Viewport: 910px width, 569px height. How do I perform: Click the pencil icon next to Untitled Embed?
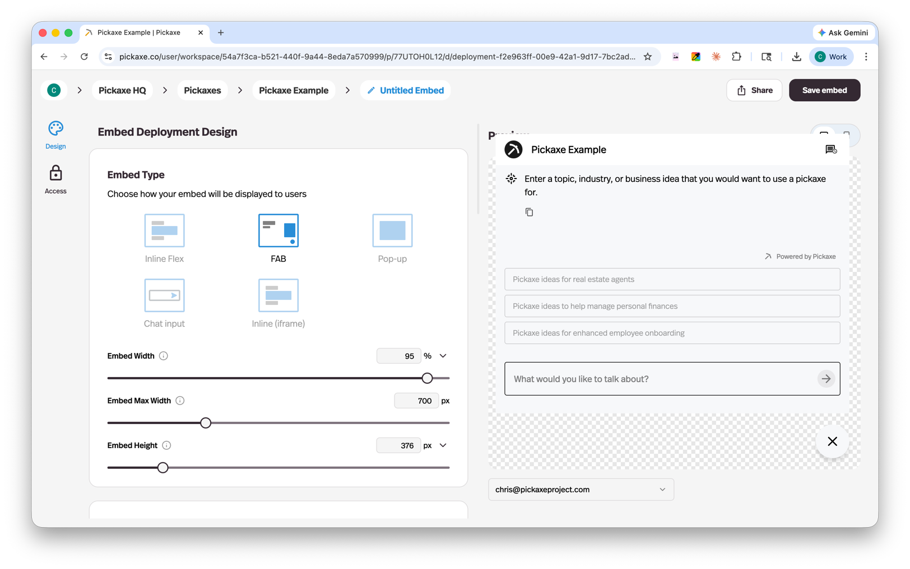click(370, 90)
